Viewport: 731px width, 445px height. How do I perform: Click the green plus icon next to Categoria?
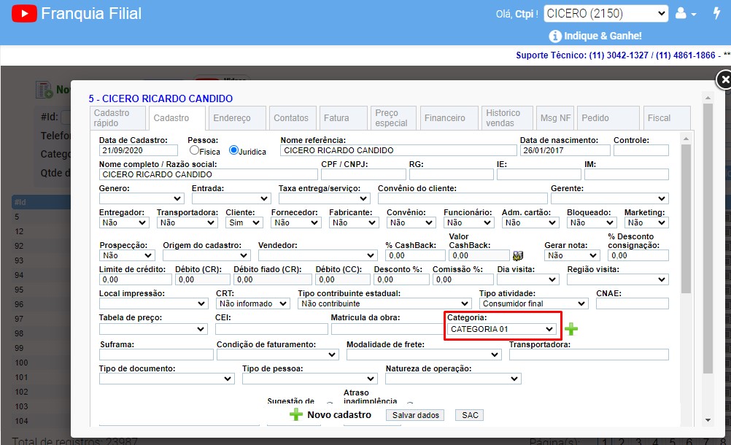tap(571, 329)
